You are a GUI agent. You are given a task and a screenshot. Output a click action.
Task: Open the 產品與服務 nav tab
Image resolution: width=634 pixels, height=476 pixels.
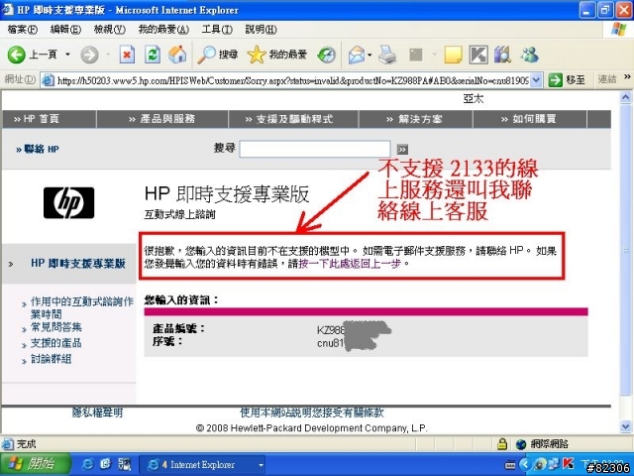(161, 119)
